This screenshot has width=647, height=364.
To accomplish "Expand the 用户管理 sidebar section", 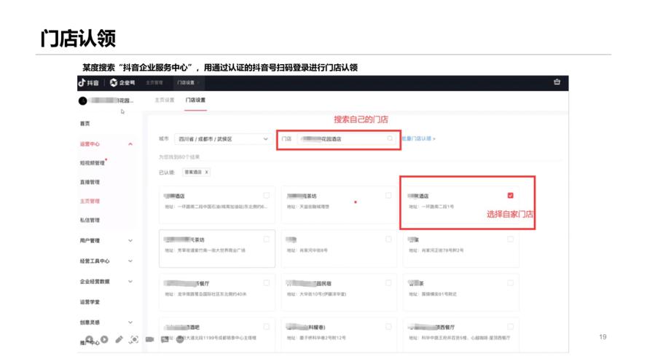I will 130,240.
